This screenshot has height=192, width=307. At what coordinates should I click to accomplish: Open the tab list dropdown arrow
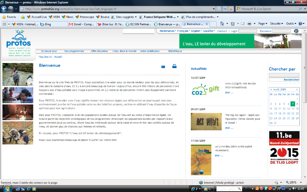click(x=9, y=24)
